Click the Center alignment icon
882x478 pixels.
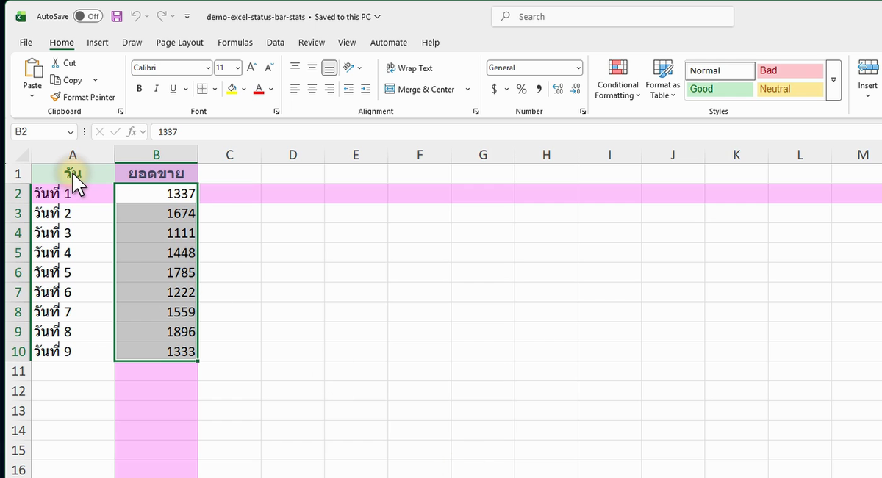click(312, 89)
